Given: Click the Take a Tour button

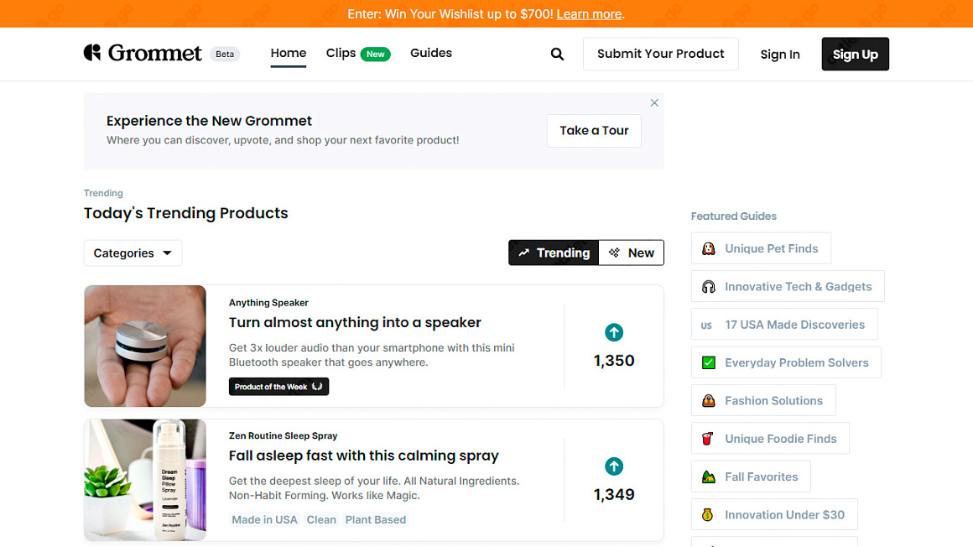Looking at the screenshot, I should (594, 130).
